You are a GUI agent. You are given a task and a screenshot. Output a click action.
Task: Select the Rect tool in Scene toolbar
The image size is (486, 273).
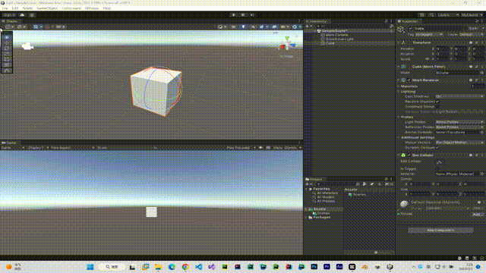7,59
